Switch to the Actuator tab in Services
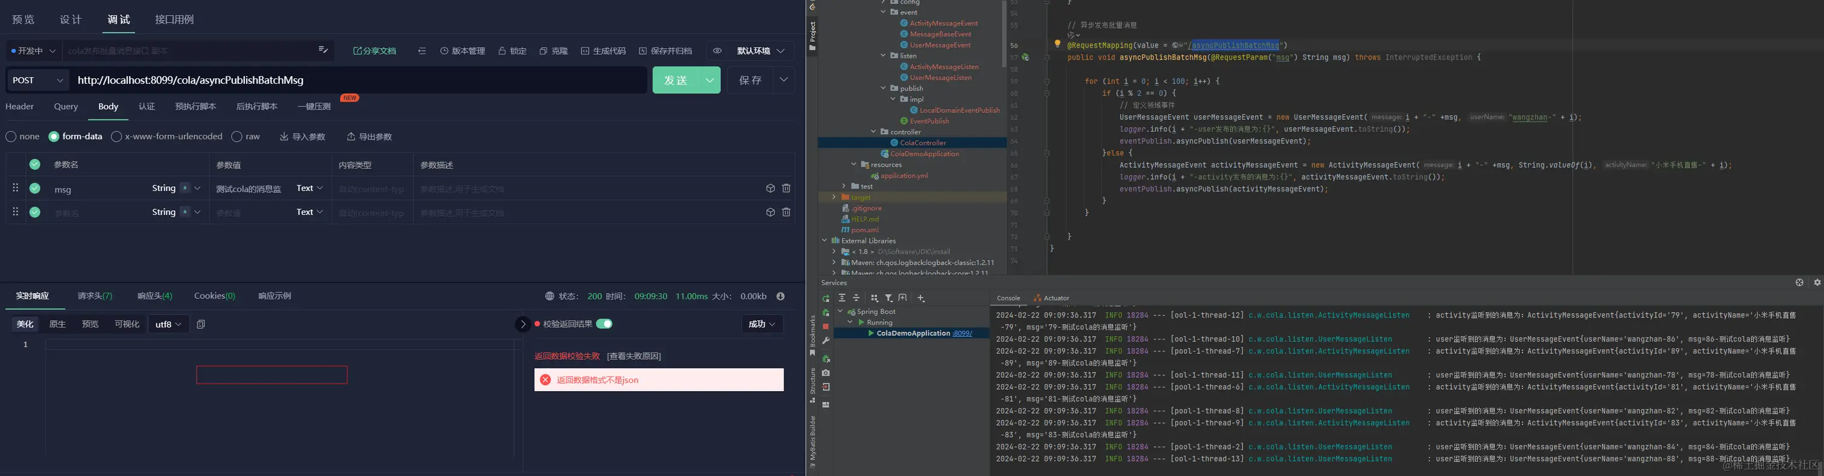1824x476 pixels. pos(1051,298)
